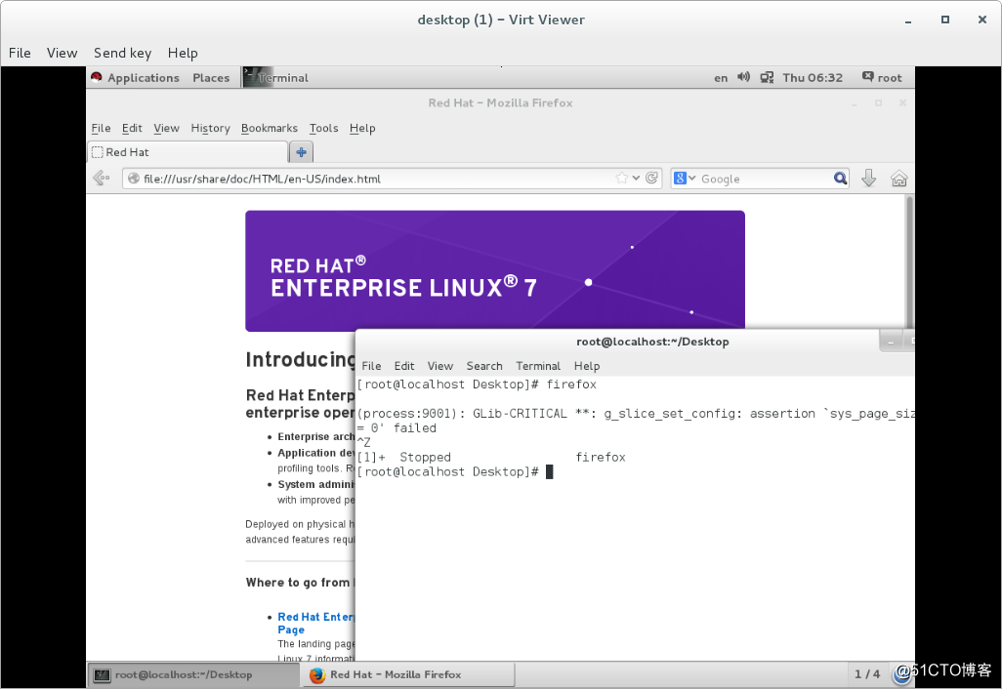1002x689 pixels.
Task: Open the Thu 06:32 clock menu
Action: (813, 78)
